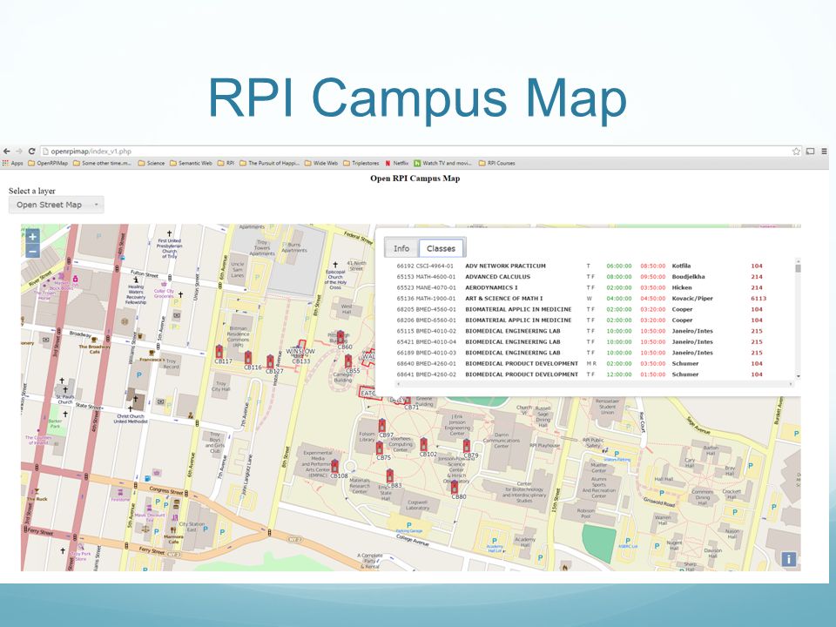Click the CB97 marker by Folsom Library
Image resolution: width=836 pixels, height=627 pixels.
[382, 425]
